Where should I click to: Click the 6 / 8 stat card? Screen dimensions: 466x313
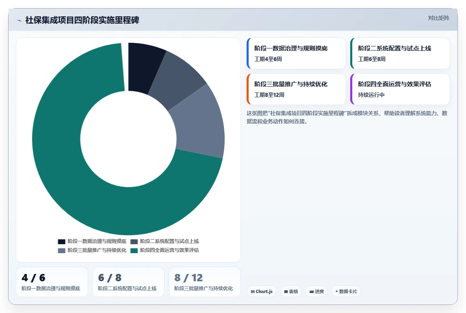[x=128, y=282]
